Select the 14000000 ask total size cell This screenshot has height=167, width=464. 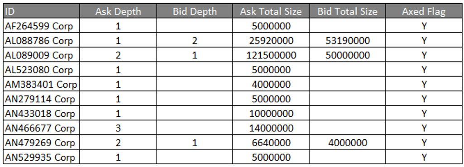pos(271,128)
